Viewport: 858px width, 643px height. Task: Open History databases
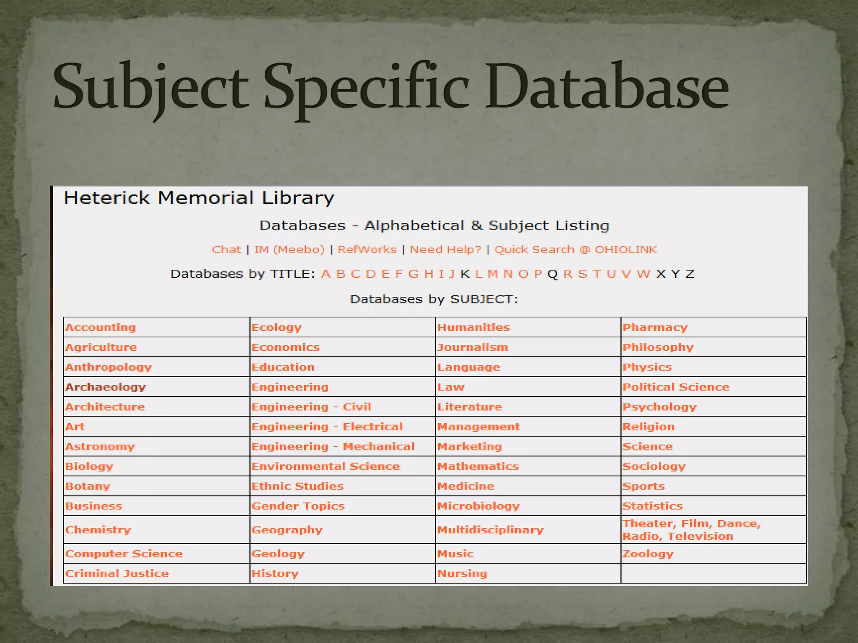275,574
